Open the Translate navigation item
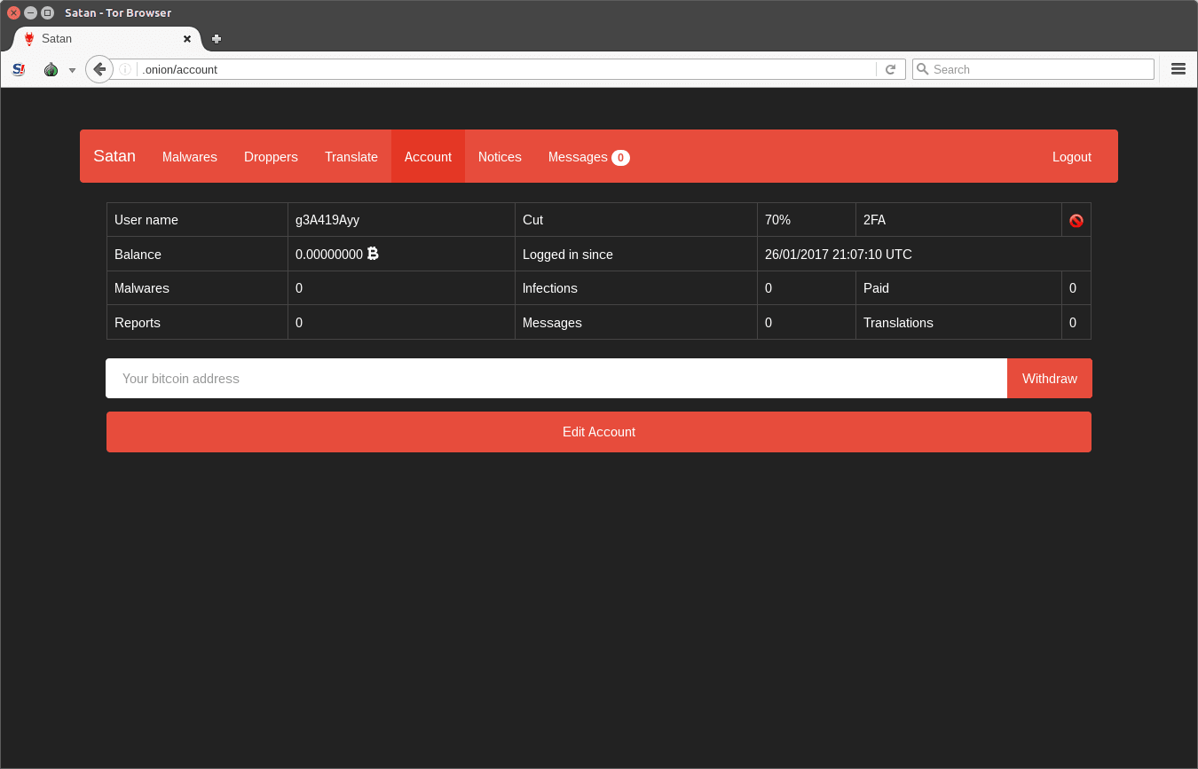This screenshot has height=769, width=1198. coord(351,157)
